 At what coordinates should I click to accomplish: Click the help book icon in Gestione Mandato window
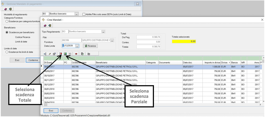6,9
